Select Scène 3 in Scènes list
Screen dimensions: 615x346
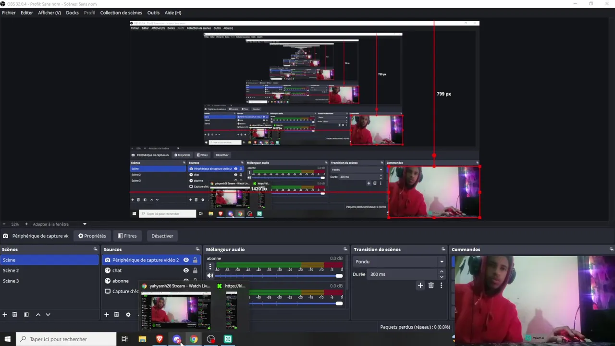click(49, 281)
